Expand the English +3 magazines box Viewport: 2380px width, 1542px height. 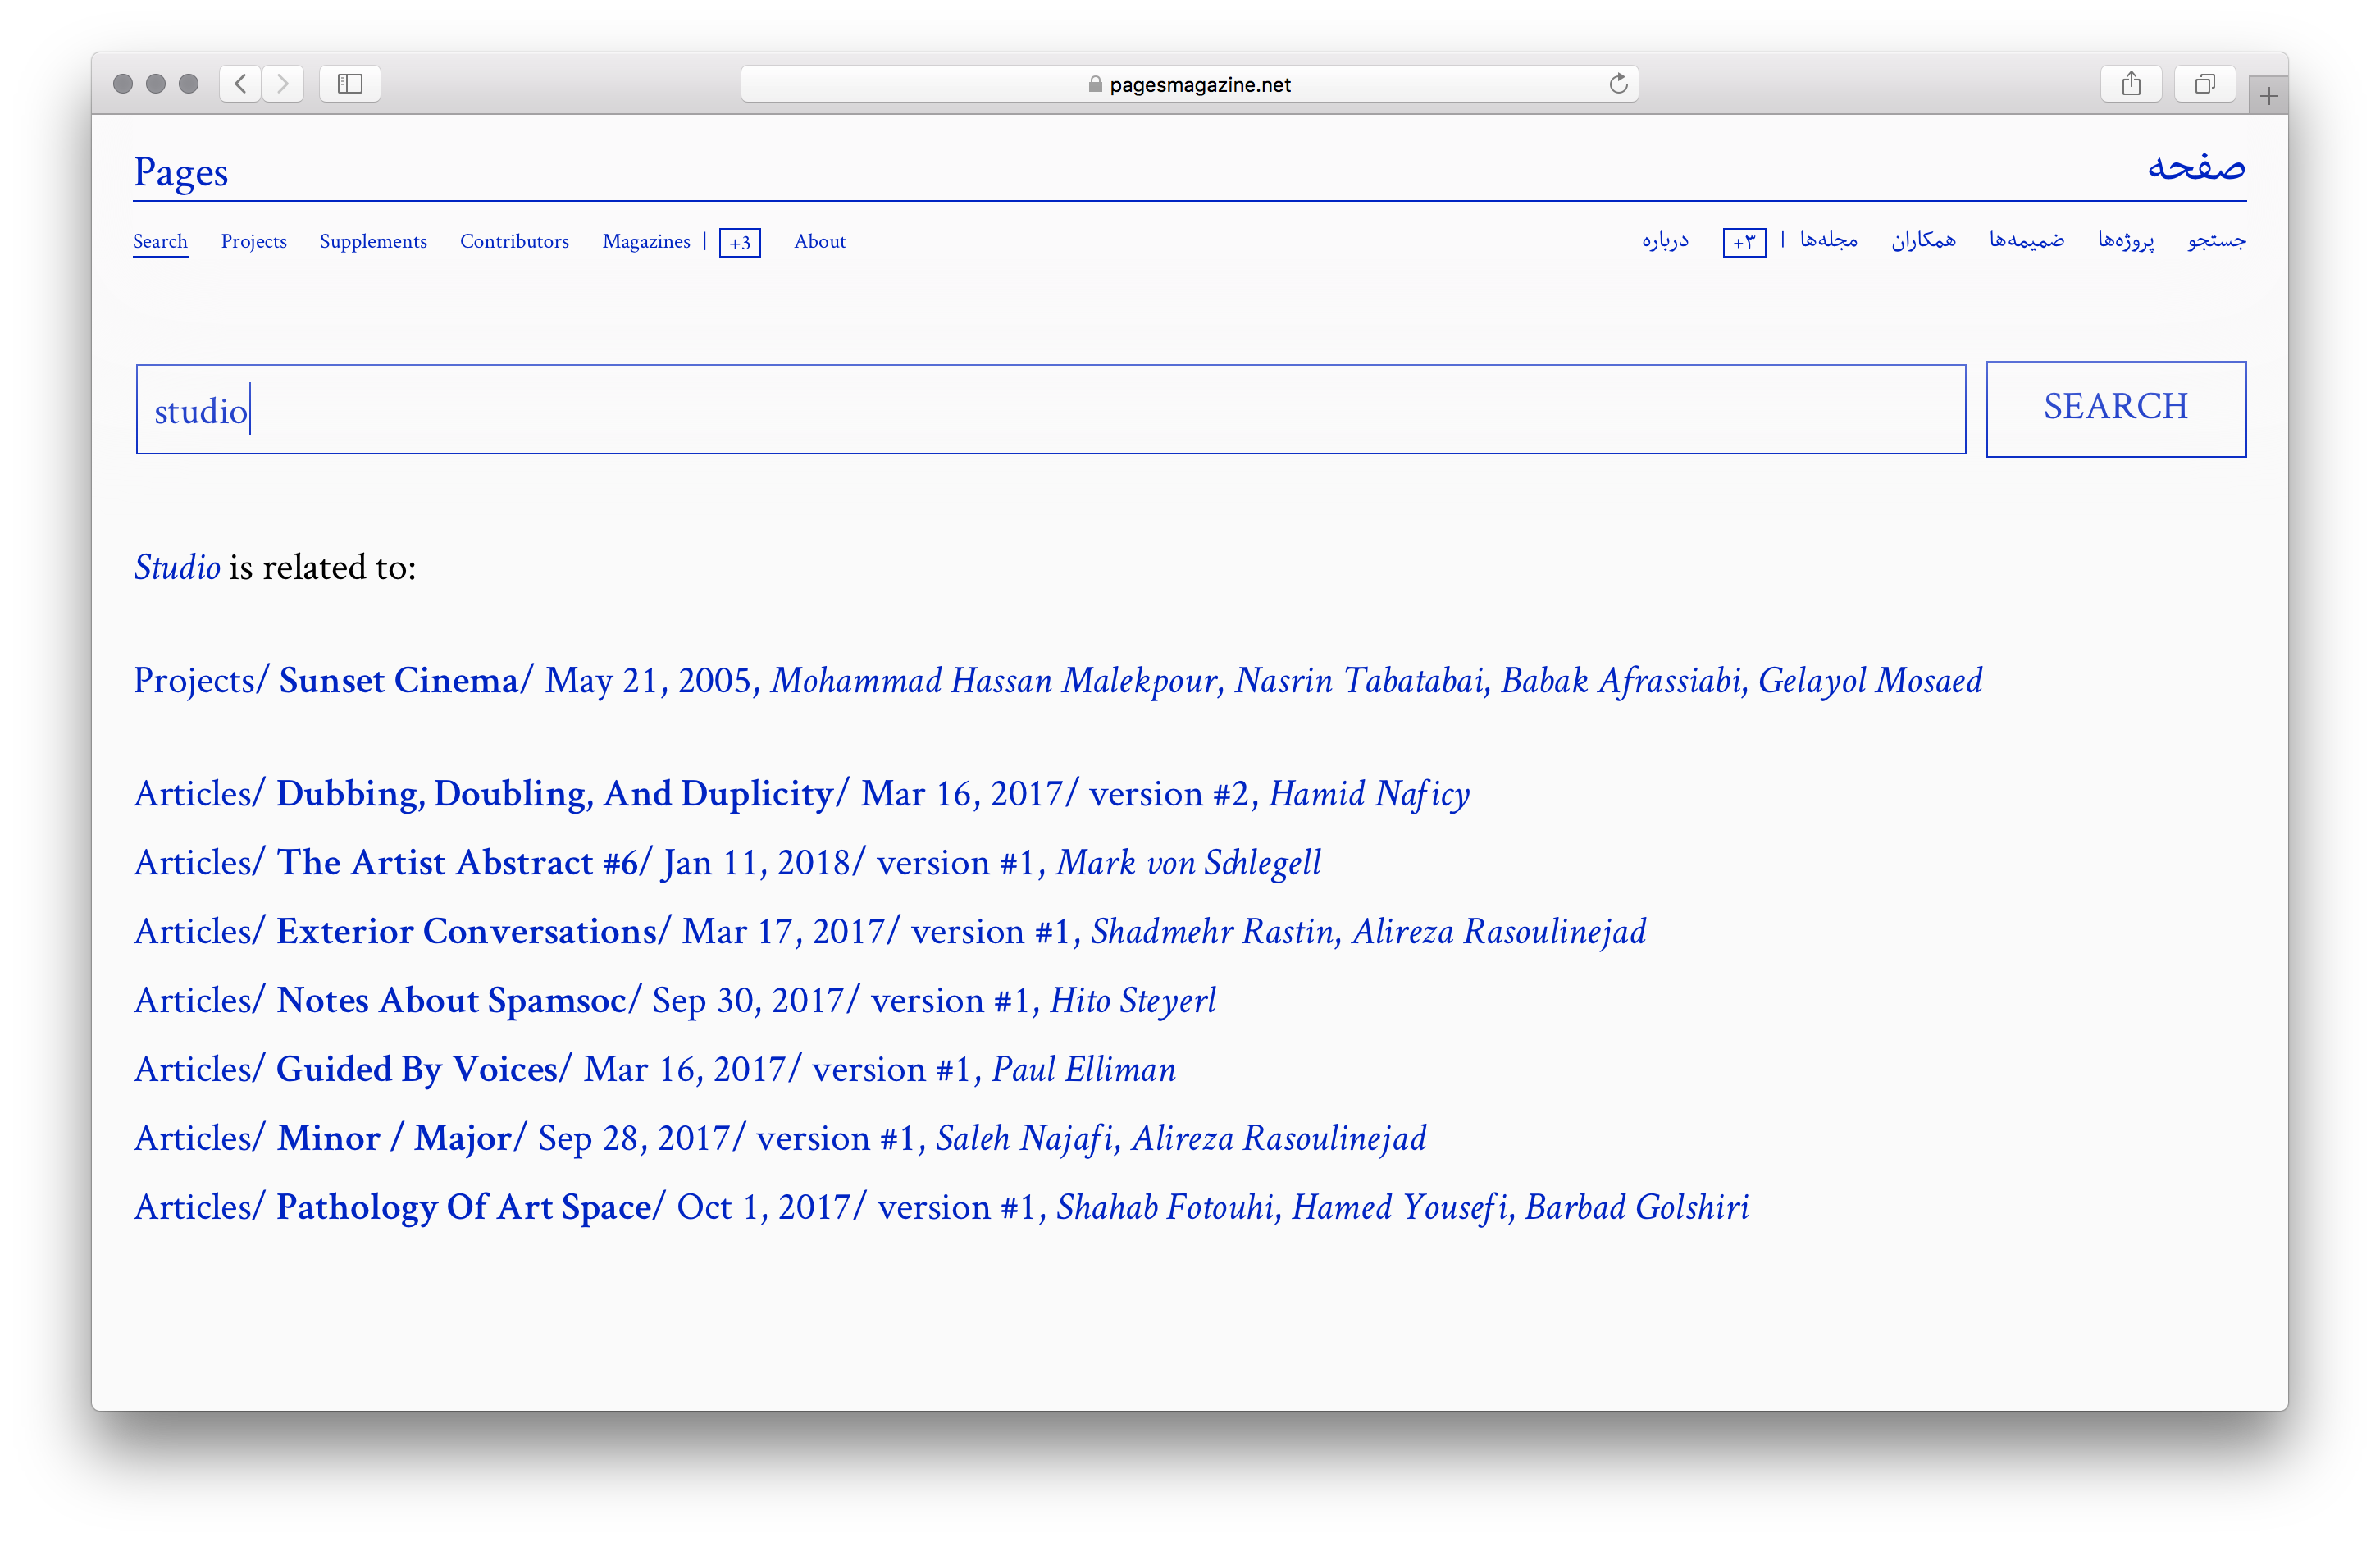click(740, 243)
